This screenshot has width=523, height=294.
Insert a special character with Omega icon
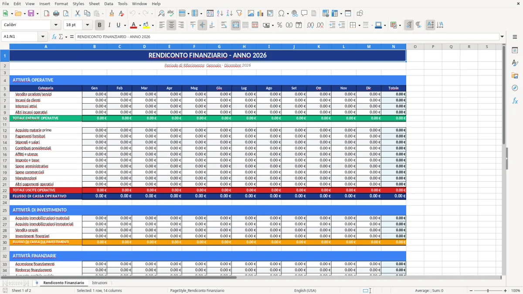coord(281,14)
